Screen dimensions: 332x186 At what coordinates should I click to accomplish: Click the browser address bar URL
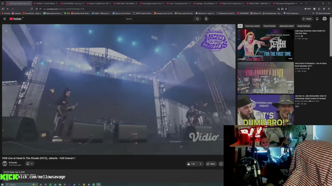(x=64, y=9)
